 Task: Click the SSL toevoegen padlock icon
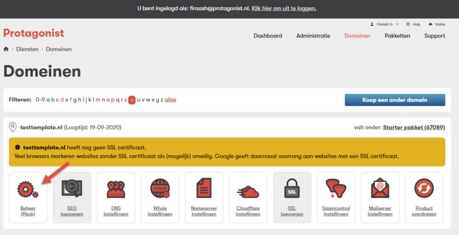[292, 188]
